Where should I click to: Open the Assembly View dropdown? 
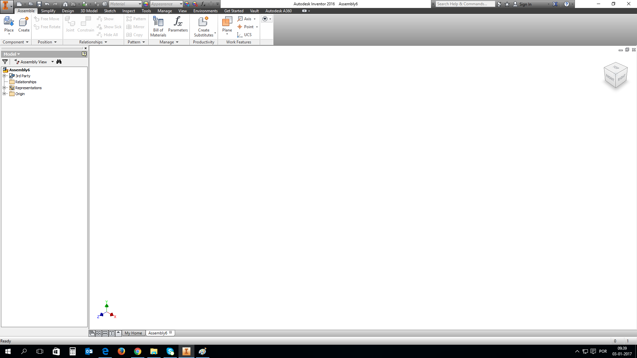[52, 62]
